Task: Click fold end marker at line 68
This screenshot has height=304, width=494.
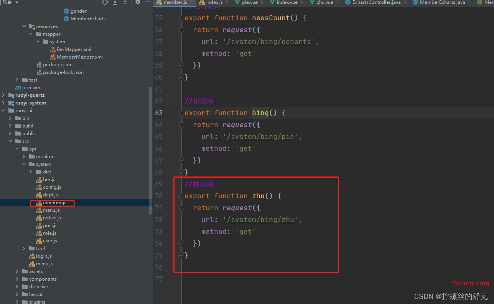Action: (182, 172)
